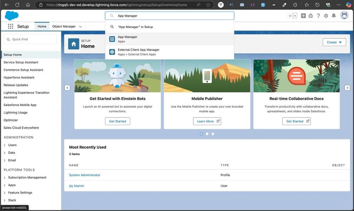Expand Subscription Management section
354x211 pixels.
pyautogui.click(x=4, y=178)
